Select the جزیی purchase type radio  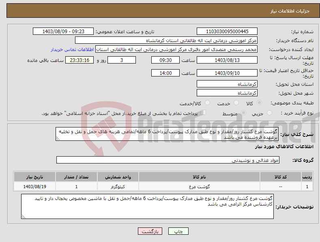click(x=269, y=113)
